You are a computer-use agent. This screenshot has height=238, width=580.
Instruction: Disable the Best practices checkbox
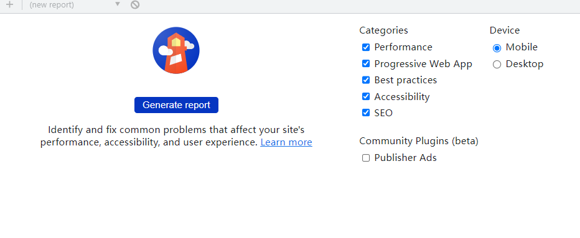(x=366, y=80)
